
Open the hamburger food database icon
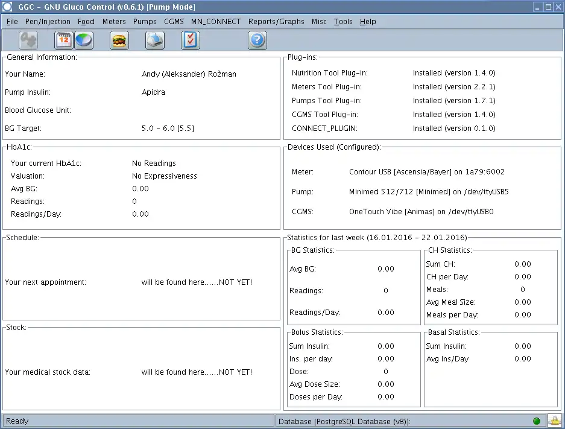click(119, 40)
